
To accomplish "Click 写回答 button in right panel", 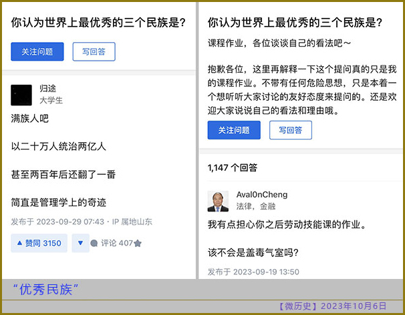I will pyautogui.click(x=291, y=130).
